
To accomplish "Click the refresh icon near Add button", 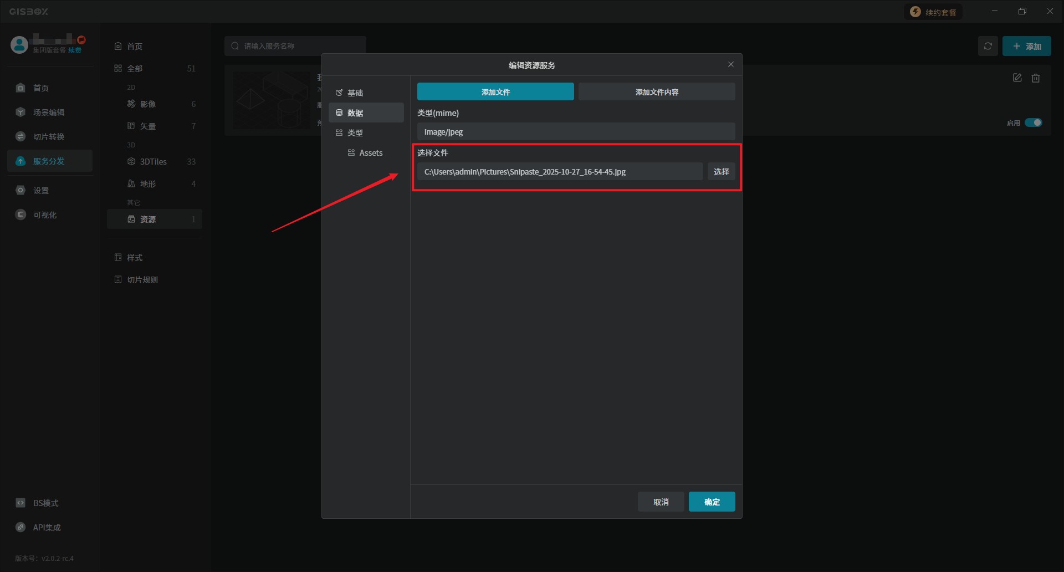I will (988, 46).
